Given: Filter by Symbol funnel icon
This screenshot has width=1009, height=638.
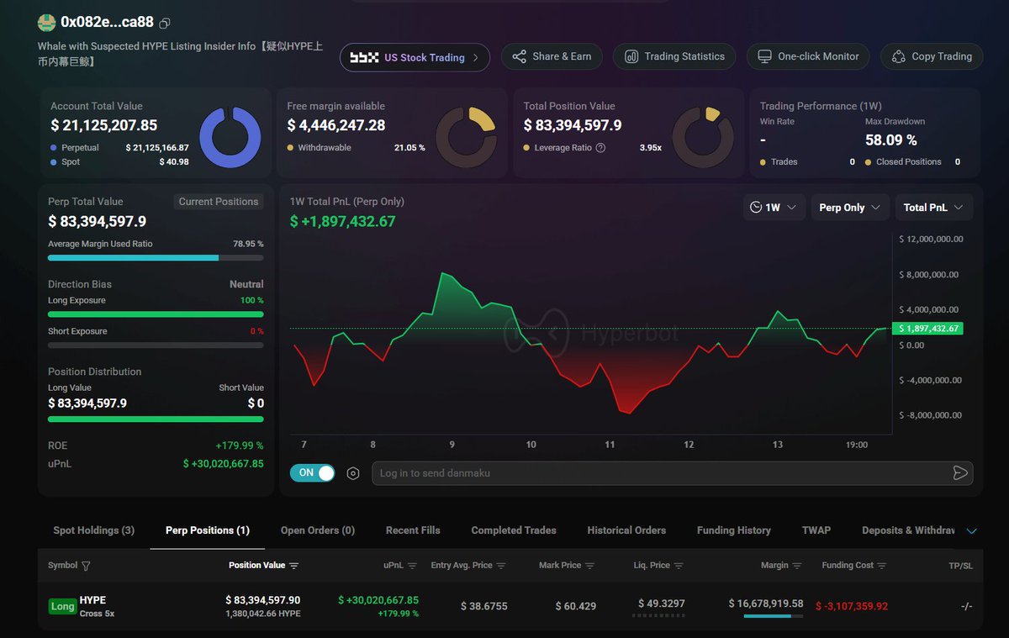Looking at the screenshot, I should (86, 566).
